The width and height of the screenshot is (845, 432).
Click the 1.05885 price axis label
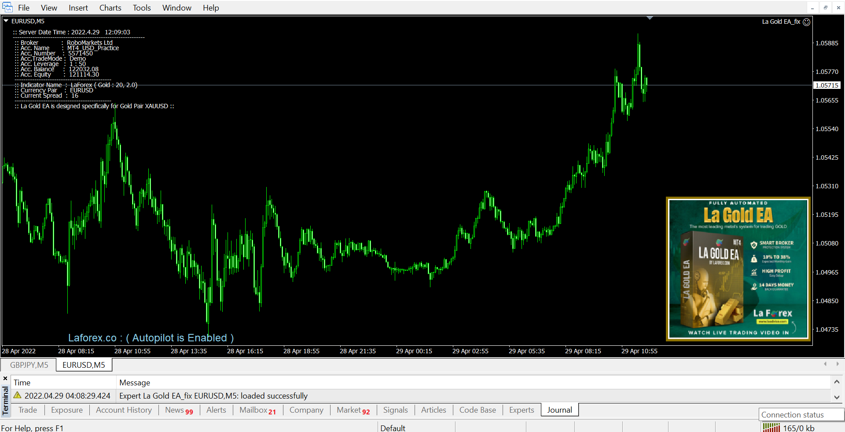coord(827,43)
